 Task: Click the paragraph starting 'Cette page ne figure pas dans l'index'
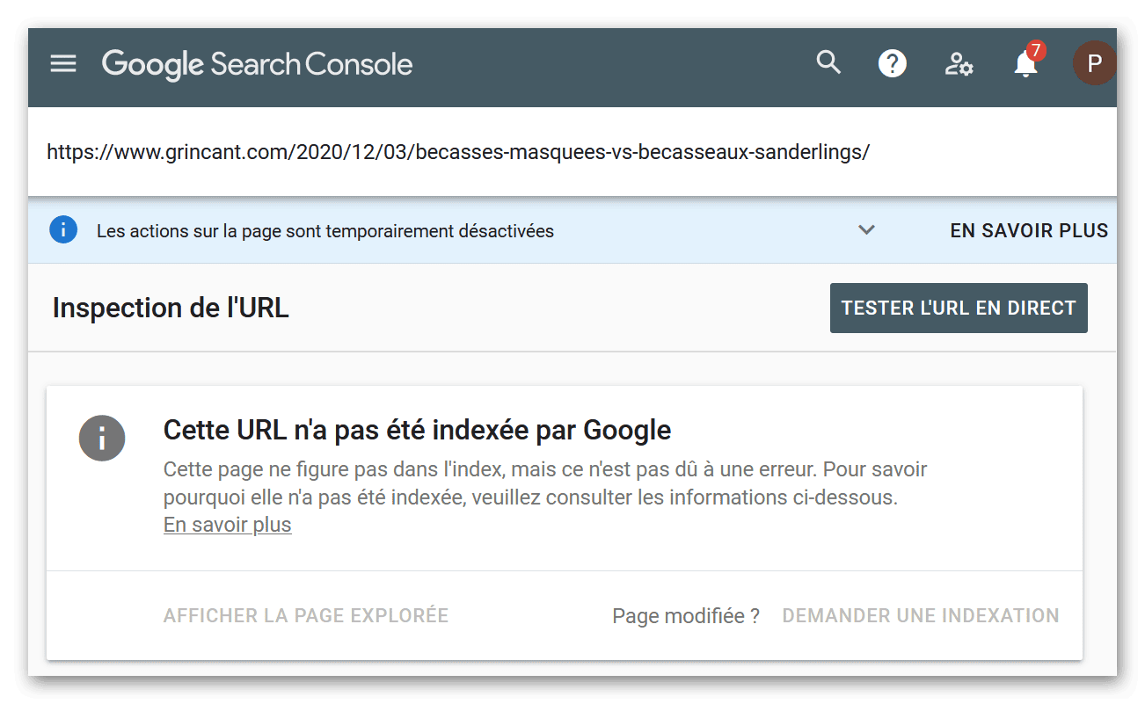[x=545, y=483]
